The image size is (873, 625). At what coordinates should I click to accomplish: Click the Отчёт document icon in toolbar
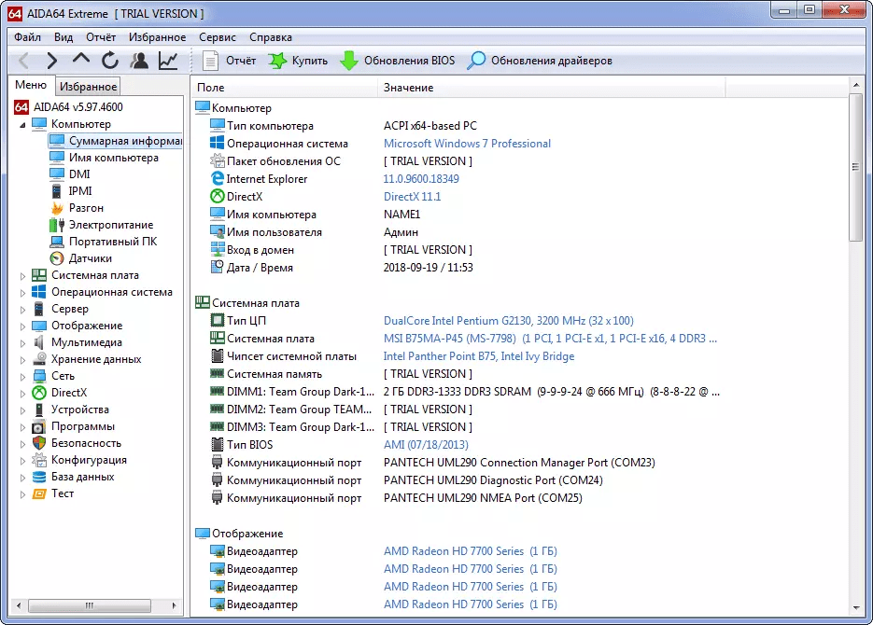(210, 60)
